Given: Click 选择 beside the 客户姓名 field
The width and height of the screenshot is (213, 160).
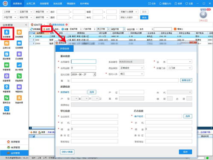Looking at the screenshot, I should 188,116.
